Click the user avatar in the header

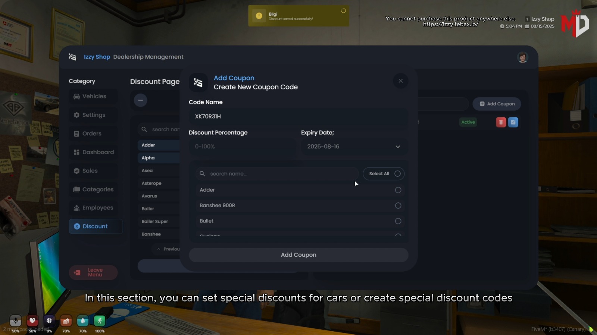pyautogui.click(x=522, y=57)
